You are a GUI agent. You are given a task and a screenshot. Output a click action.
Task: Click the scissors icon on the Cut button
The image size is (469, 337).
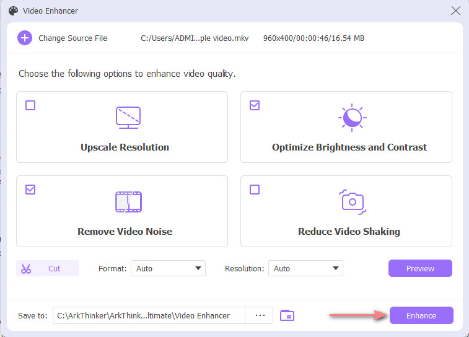26,268
